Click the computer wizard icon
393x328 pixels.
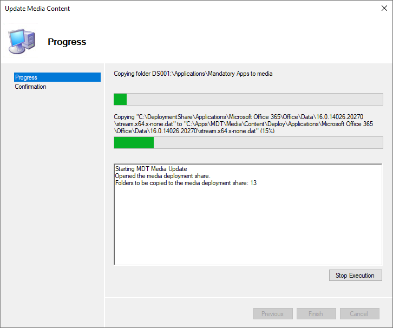point(21,41)
